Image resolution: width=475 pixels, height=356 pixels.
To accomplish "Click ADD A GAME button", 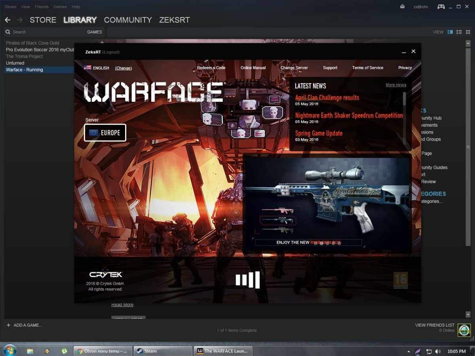I will 24,325.
